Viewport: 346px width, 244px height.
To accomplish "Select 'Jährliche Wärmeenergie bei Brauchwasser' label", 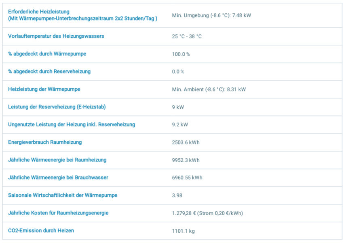I will [58, 177].
